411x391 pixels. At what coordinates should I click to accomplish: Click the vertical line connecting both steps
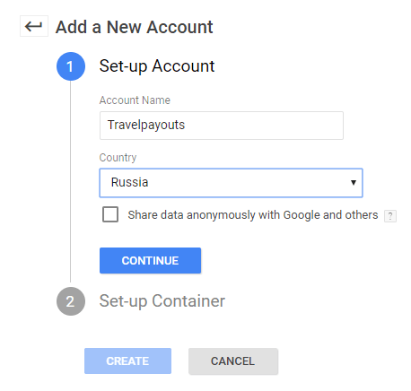pyautogui.click(x=71, y=182)
